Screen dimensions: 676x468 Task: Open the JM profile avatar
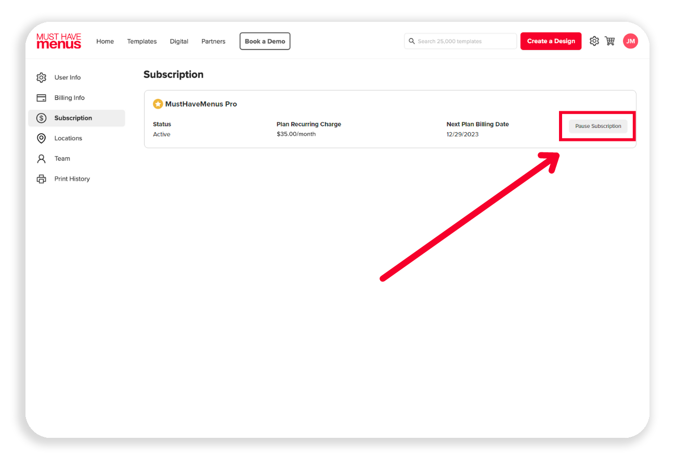(630, 41)
